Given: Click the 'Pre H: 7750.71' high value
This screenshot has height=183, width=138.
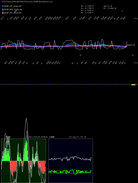Looking at the screenshot, I should [87, 8].
